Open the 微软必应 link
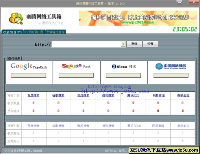 pyautogui.click(x=183, y=95)
